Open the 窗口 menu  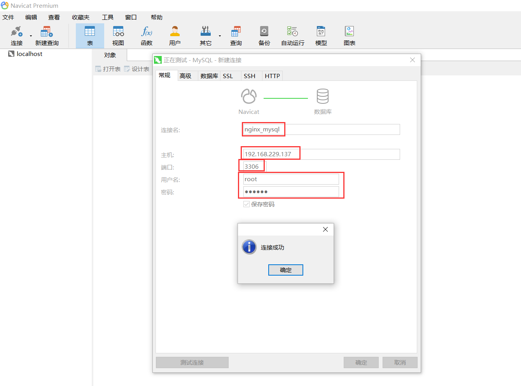(131, 17)
